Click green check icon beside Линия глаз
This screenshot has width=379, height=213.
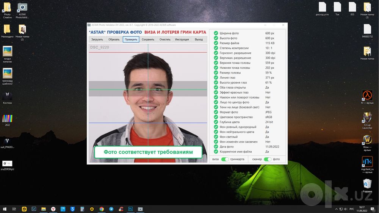(x=216, y=78)
